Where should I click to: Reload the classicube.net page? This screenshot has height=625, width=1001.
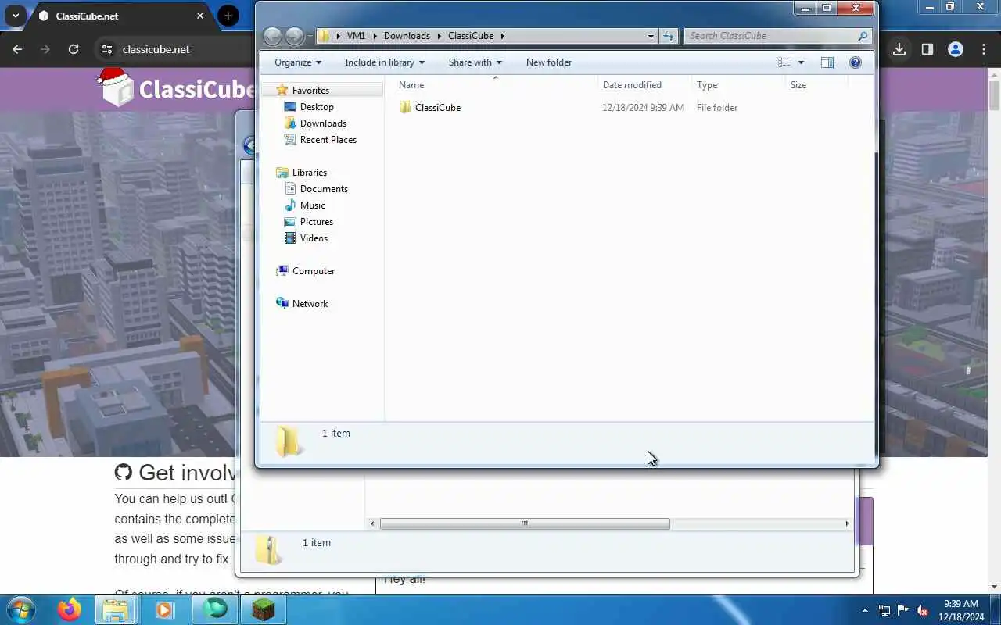click(74, 49)
